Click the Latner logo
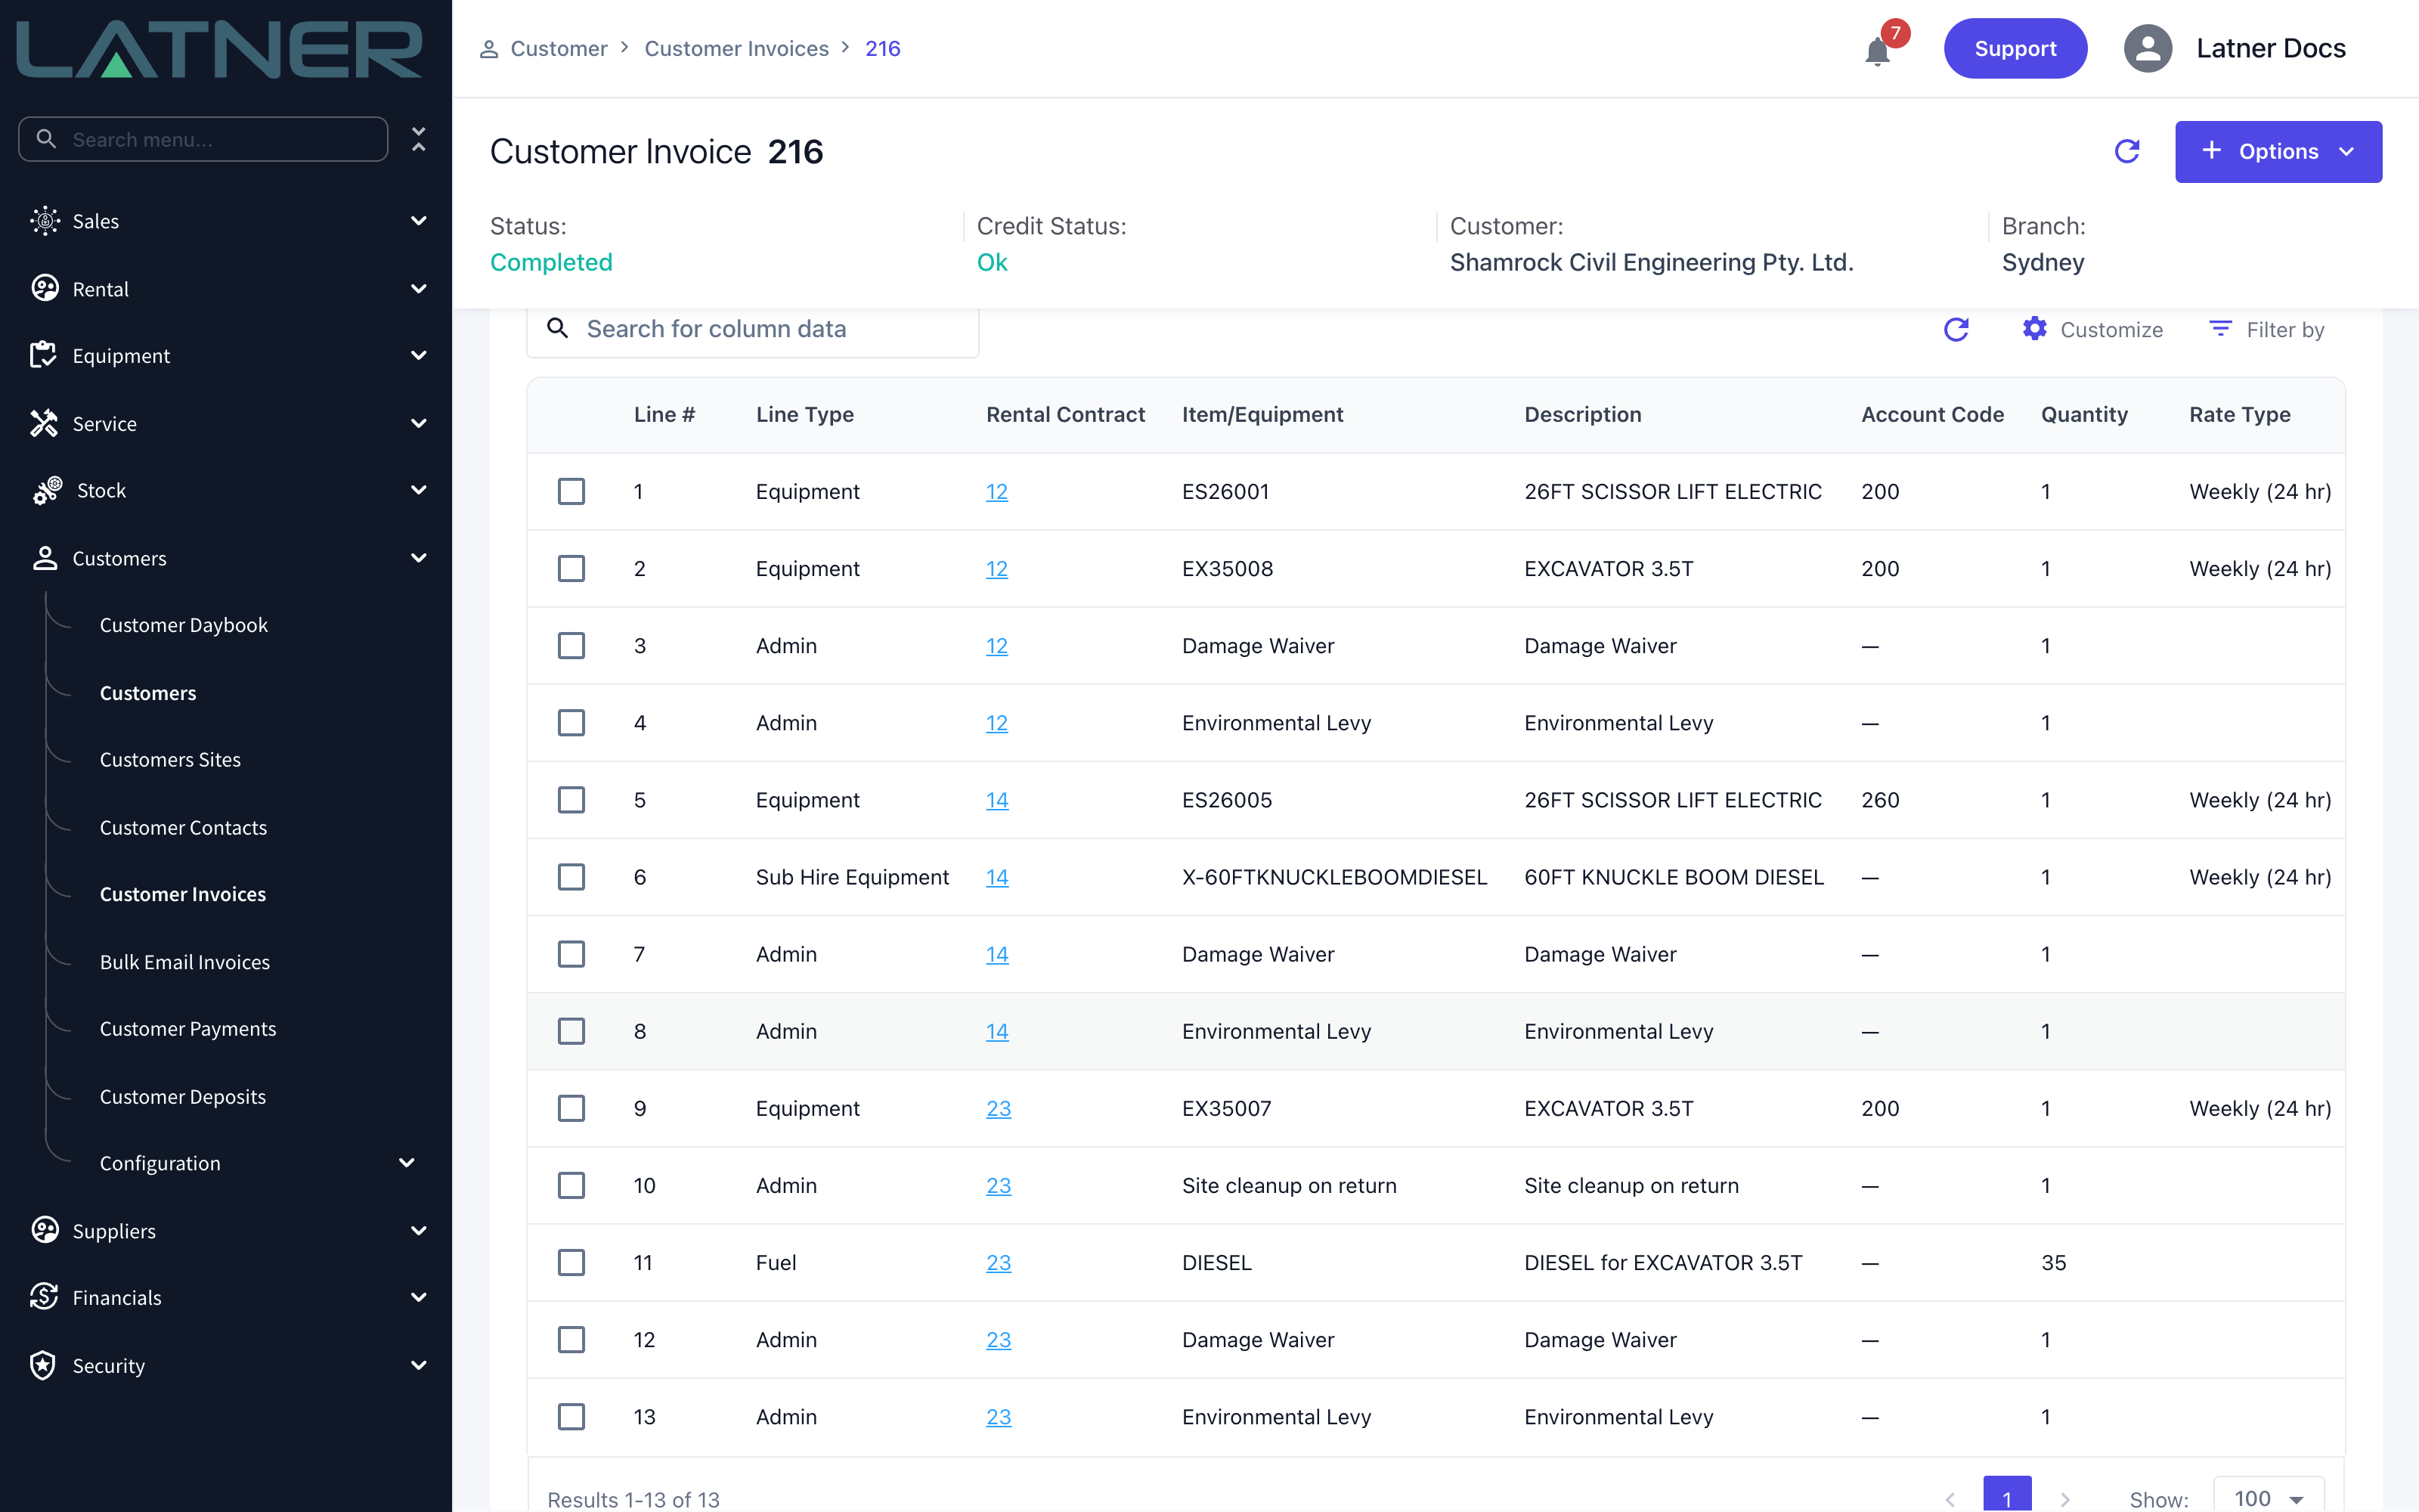 click(x=220, y=50)
